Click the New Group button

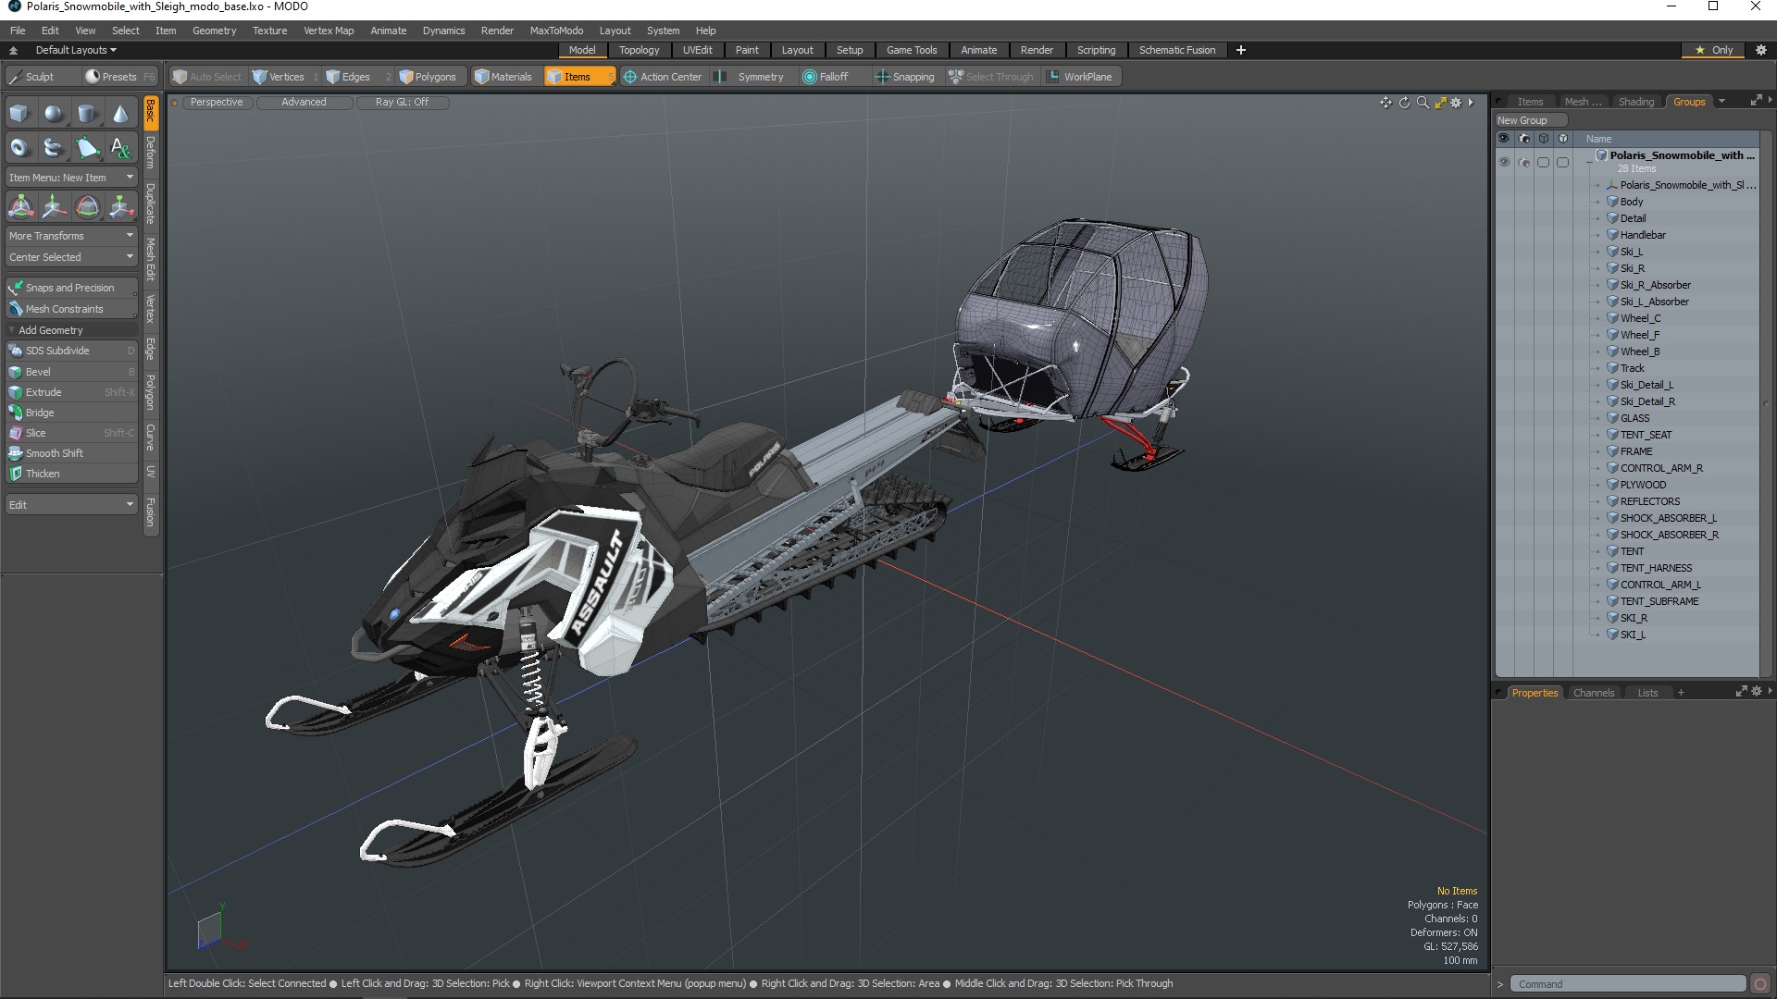tap(1530, 120)
